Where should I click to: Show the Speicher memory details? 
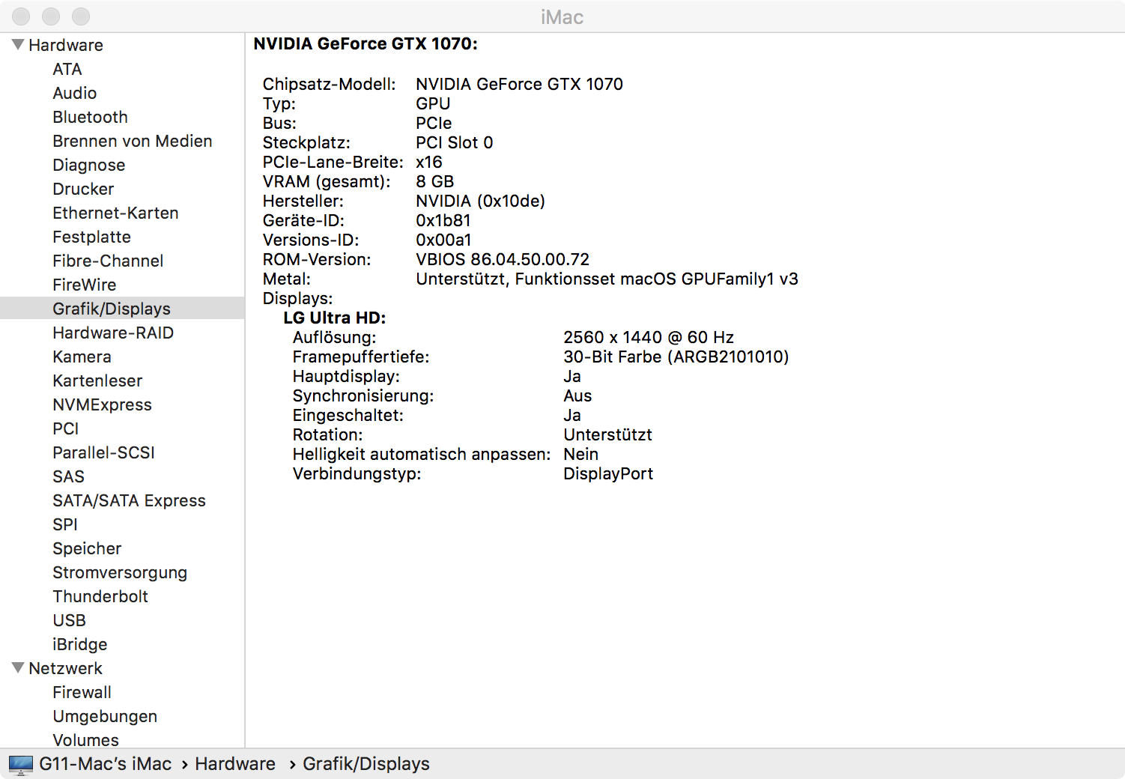(x=87, y=548)
